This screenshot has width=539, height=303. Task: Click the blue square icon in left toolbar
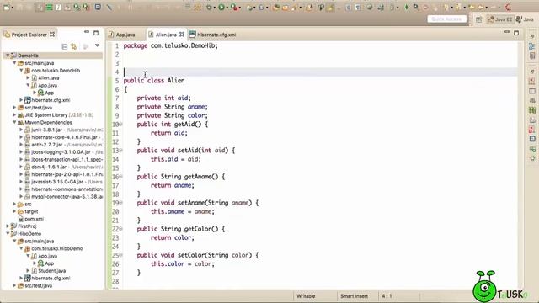tap(98, 7)
